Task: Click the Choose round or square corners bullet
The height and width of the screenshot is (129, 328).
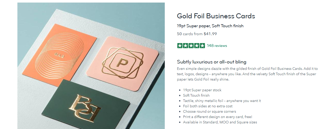Action: point(210,111)
